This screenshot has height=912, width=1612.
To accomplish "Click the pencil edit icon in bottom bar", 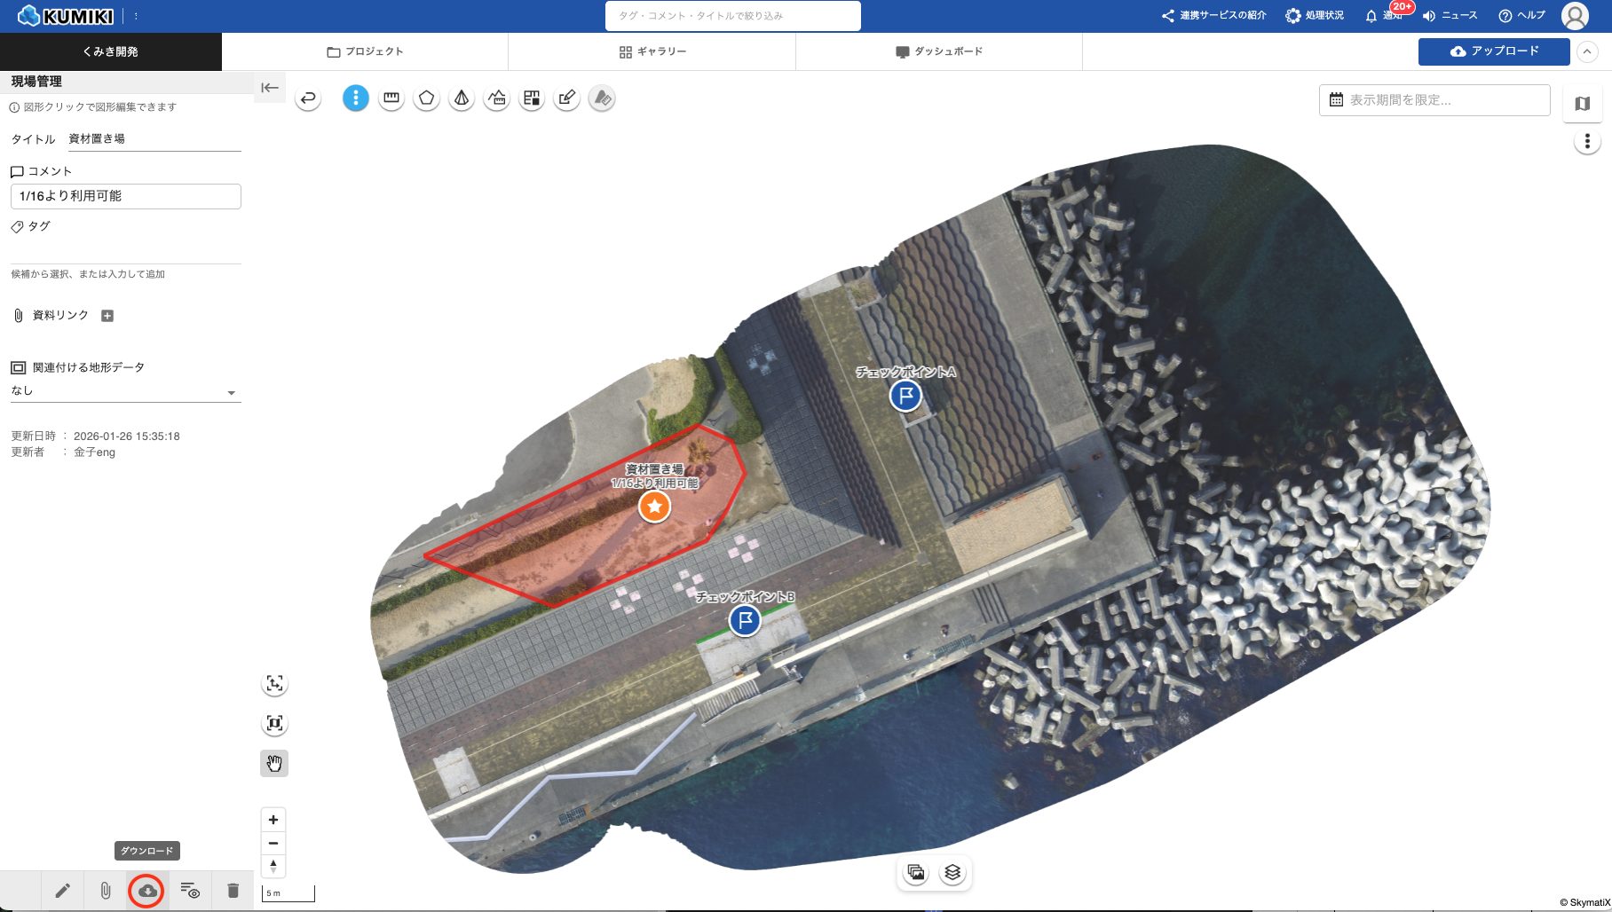I will pyautogui.click(x=62, y=891).
